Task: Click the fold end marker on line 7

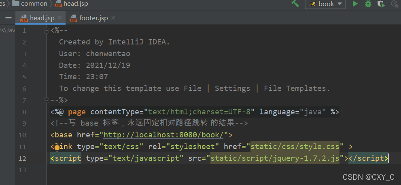Action: tap(46, 100)
